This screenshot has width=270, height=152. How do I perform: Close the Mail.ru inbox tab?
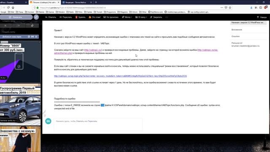click(x=91, y=3)
